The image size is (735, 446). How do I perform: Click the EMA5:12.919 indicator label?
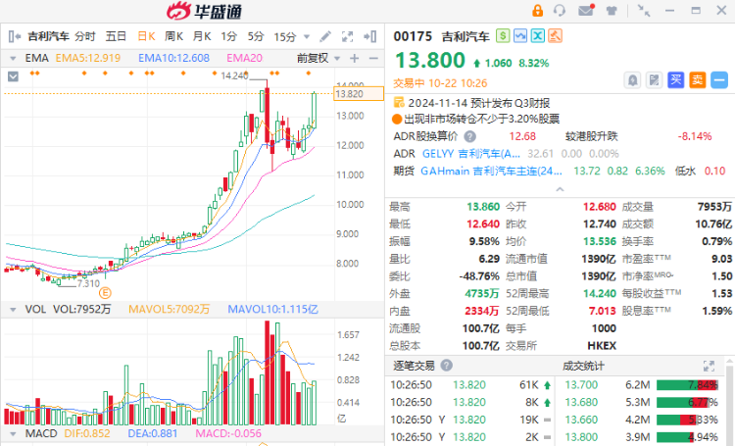88,58
